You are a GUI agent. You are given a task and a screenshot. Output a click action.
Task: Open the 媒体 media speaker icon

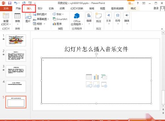click(127, 16)
